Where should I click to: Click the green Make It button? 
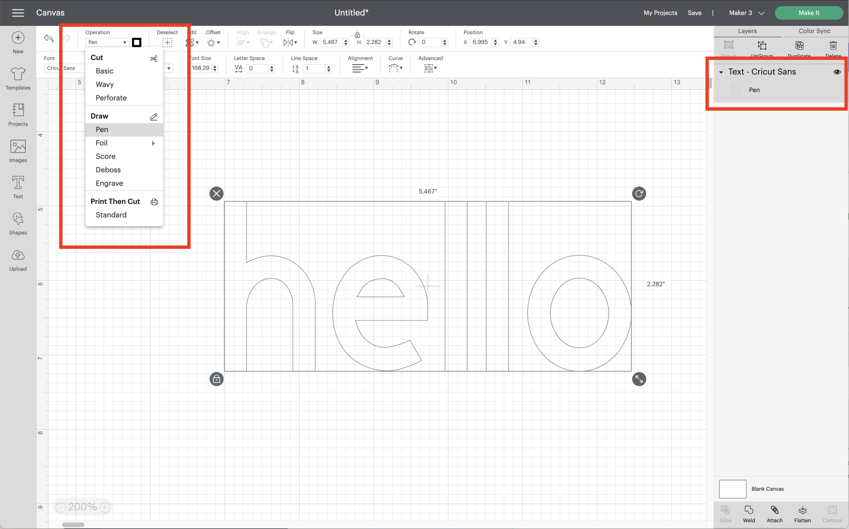coord(808,13)
